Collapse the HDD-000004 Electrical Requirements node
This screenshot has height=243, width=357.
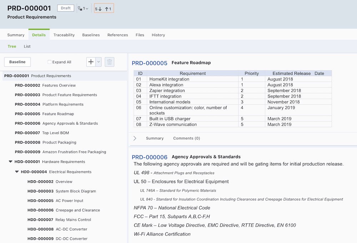[x=17, y=172]
